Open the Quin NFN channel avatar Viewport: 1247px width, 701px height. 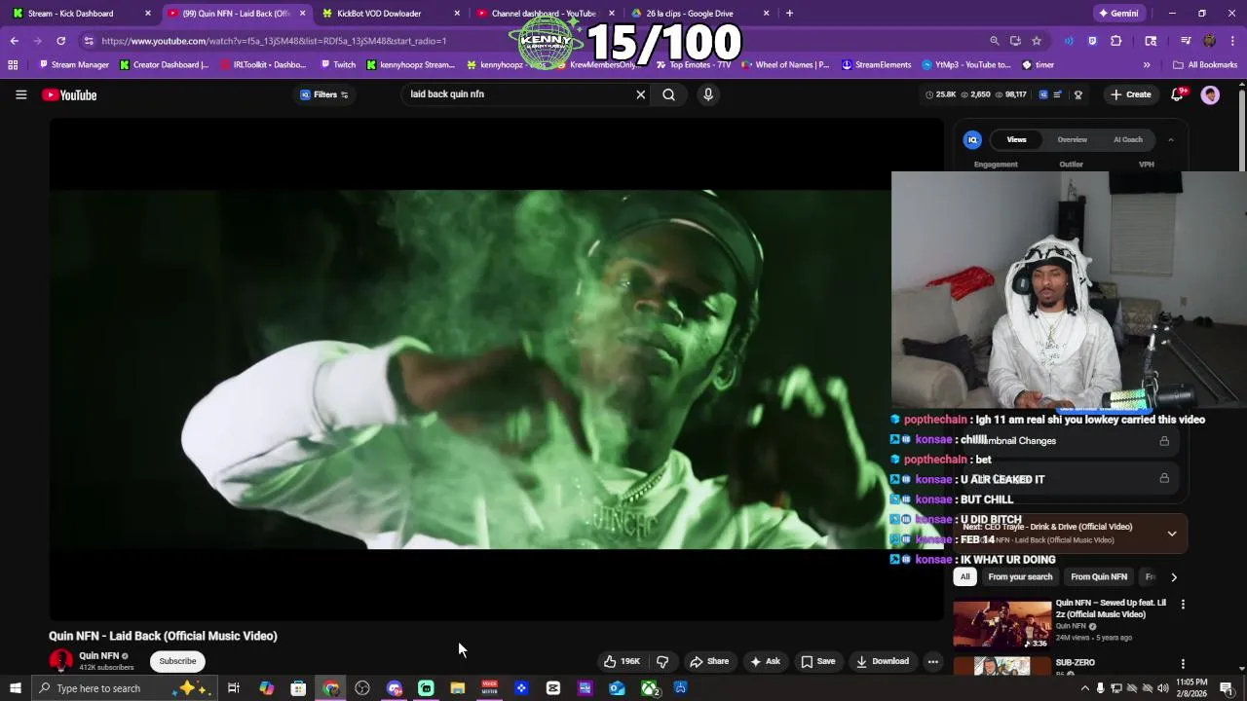tap(60, 661)
